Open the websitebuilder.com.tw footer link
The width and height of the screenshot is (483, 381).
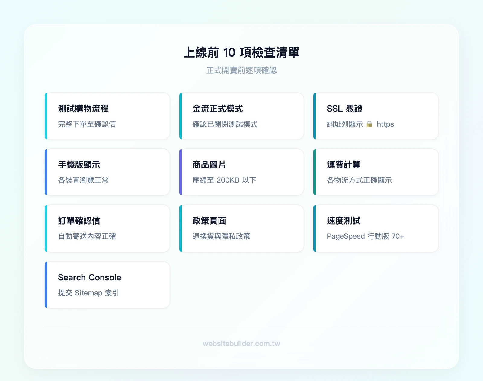coord(241,344)
